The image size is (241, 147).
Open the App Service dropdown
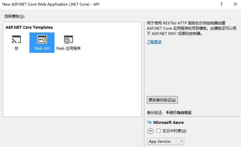[x=166, y=141]
